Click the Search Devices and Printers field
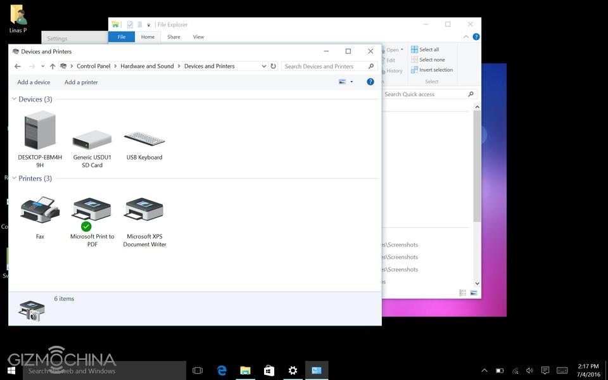This screenshot has height=380, width=608. tap(323, 66)
